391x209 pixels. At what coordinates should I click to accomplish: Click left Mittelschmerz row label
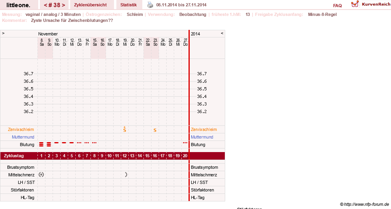click(22, 175)
